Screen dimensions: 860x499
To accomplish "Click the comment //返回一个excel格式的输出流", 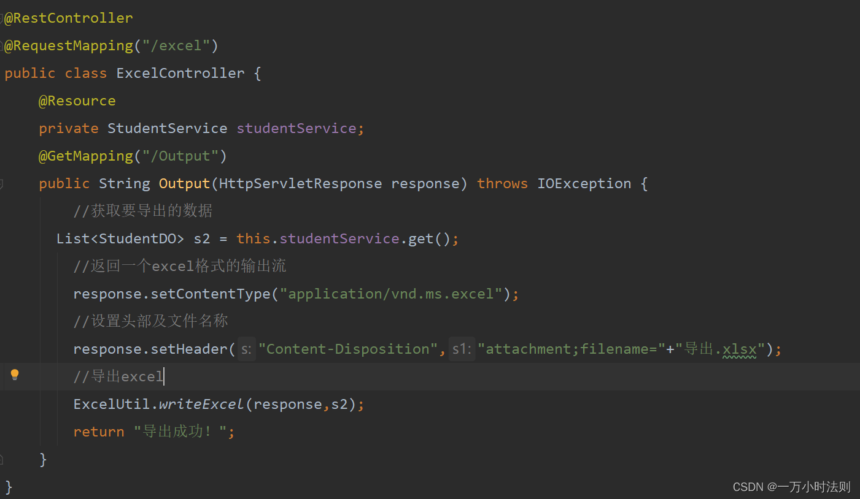I will pyautogui.click(x=180, y=266).
